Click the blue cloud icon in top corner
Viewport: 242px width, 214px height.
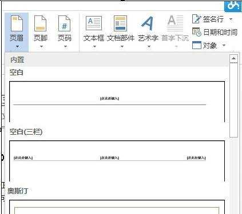pos(233,6)
